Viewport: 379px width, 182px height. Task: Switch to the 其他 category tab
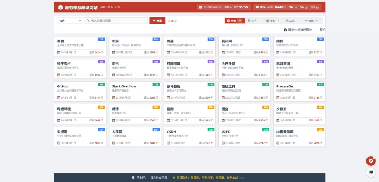[x=311, y=21]
